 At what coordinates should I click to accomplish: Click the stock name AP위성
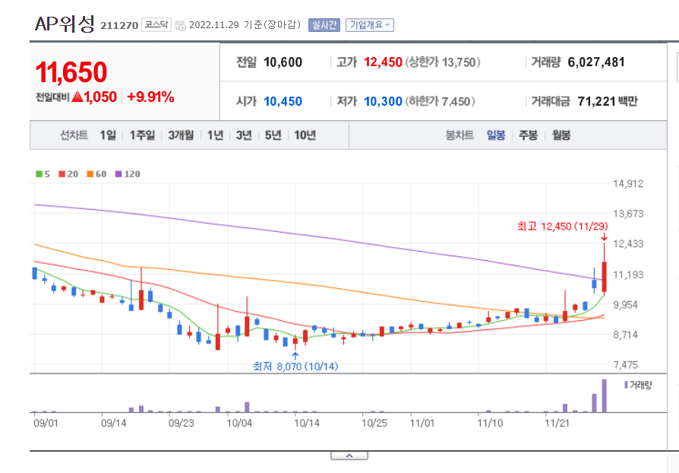point(65,24)
